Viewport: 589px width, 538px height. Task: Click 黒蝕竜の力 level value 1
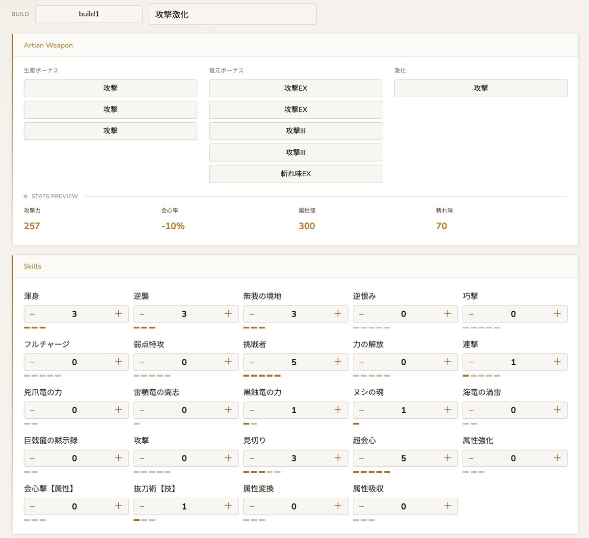click(x=294, y=410)
